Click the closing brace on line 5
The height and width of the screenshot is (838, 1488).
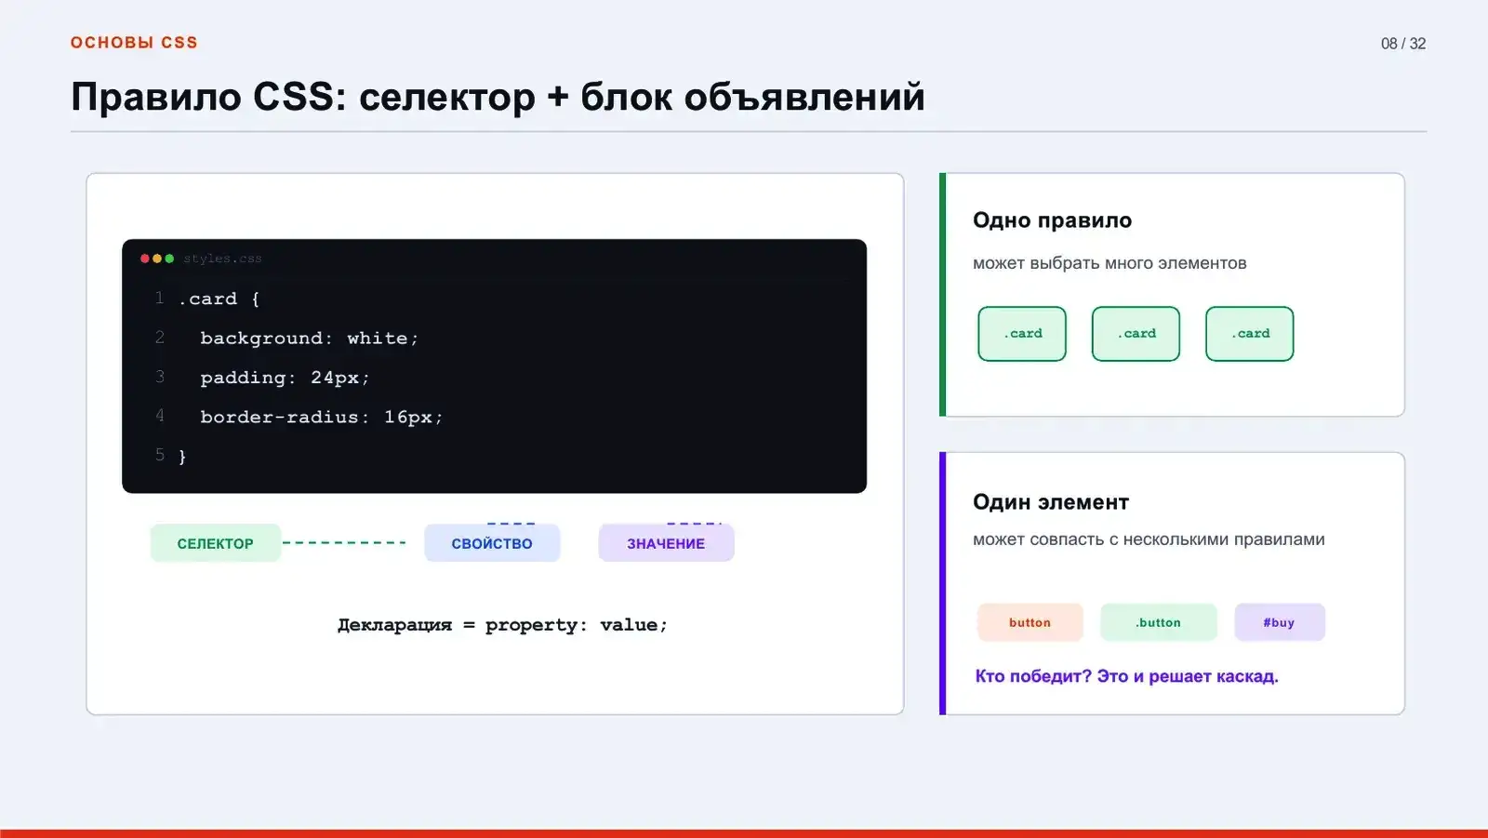182,456
